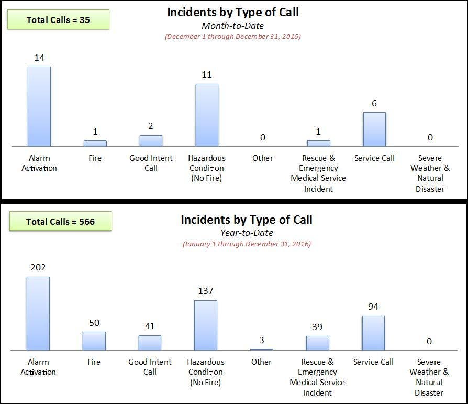Click 'Severe Weather & Natural Disaster' label in Year-to-Date chart
This screenshot has width=468, height=404.
point(429,377)
